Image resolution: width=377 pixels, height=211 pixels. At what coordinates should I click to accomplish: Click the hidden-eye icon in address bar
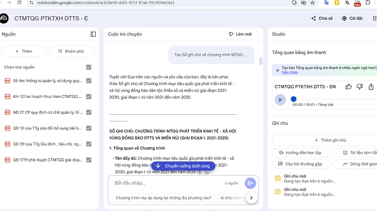click(303, 3)
